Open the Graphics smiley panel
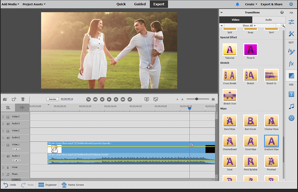 tap(291, 118)
